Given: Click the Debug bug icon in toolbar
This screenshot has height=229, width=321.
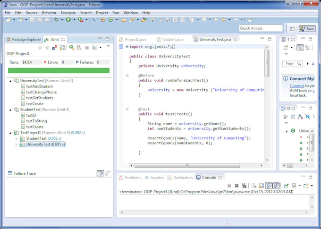Looking at the screenshot, I should pos(57,20).
